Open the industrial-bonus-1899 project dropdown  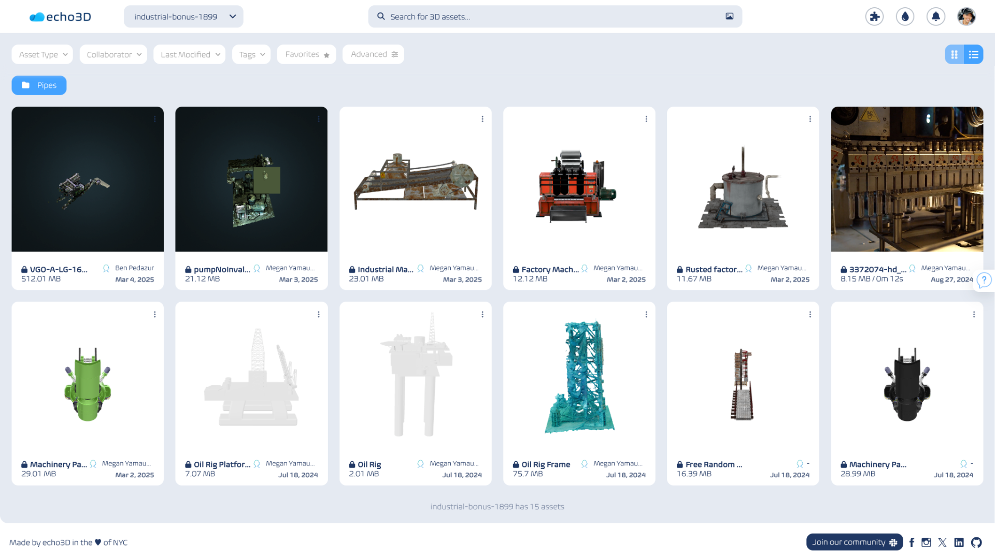183,16
